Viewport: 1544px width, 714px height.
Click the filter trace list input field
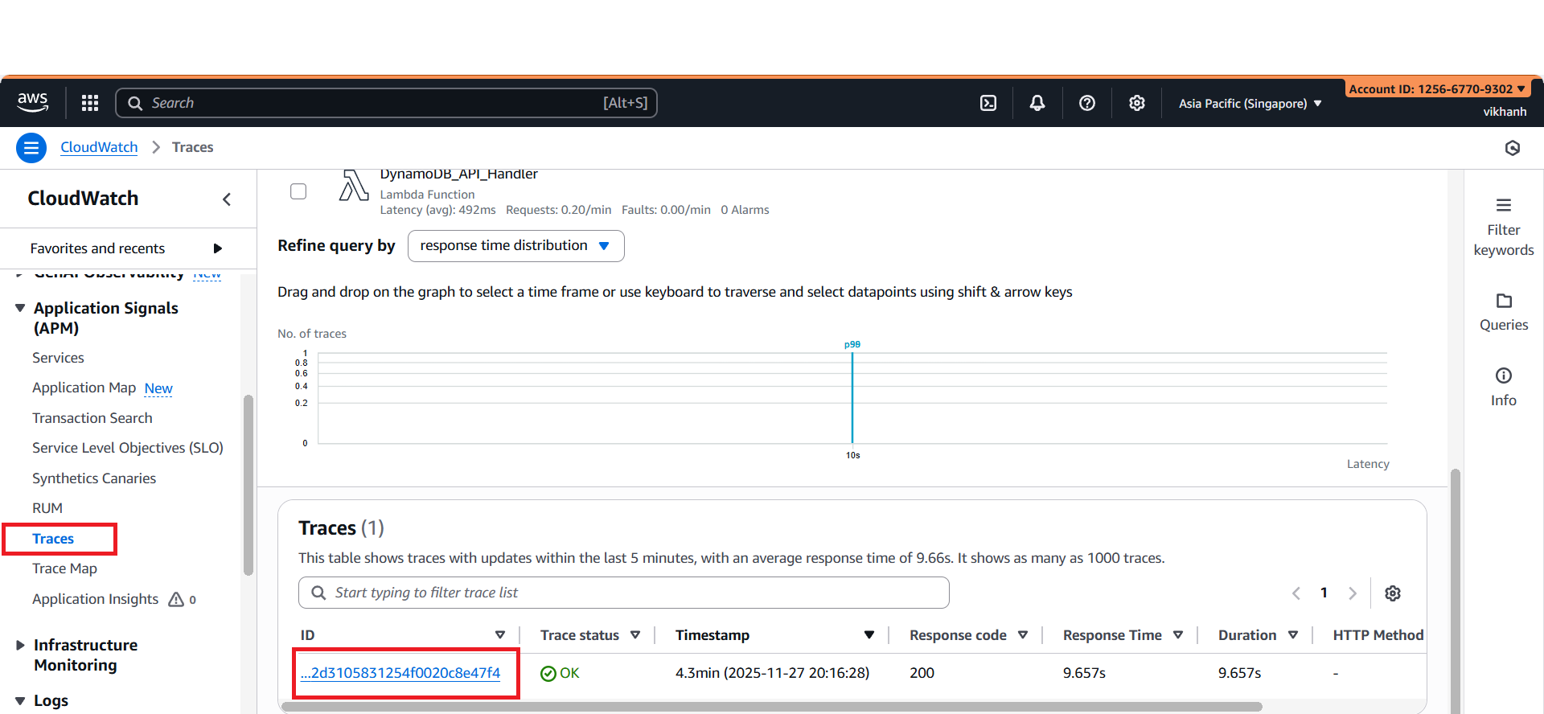click(624, 593)
